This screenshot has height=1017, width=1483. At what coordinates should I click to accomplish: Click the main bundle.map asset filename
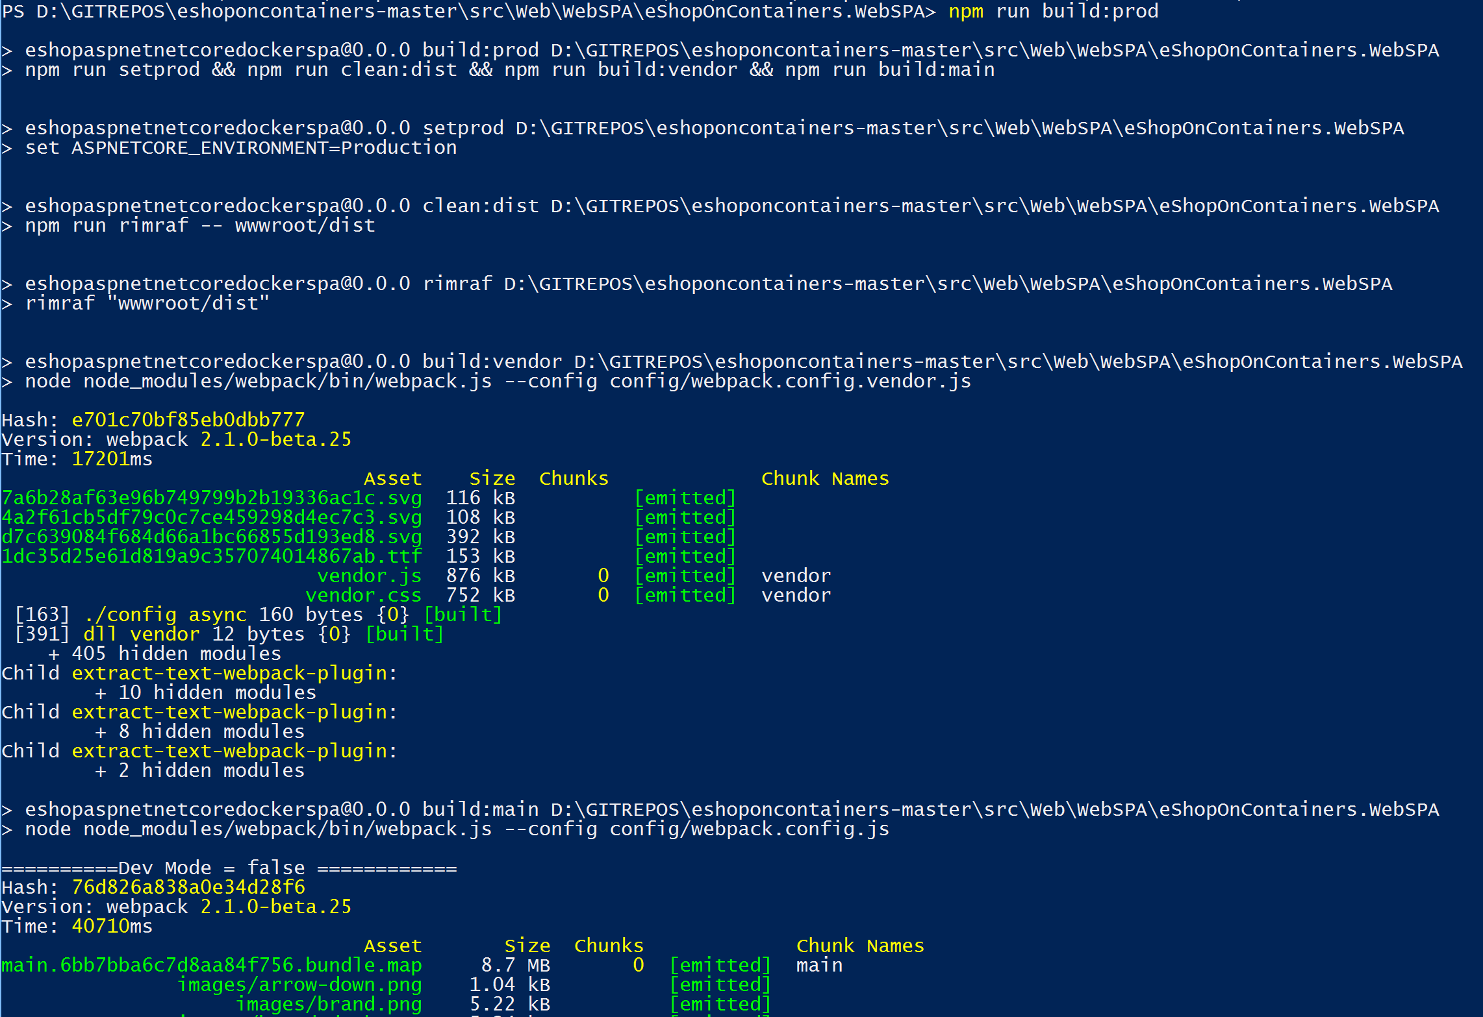pos(212,965)
